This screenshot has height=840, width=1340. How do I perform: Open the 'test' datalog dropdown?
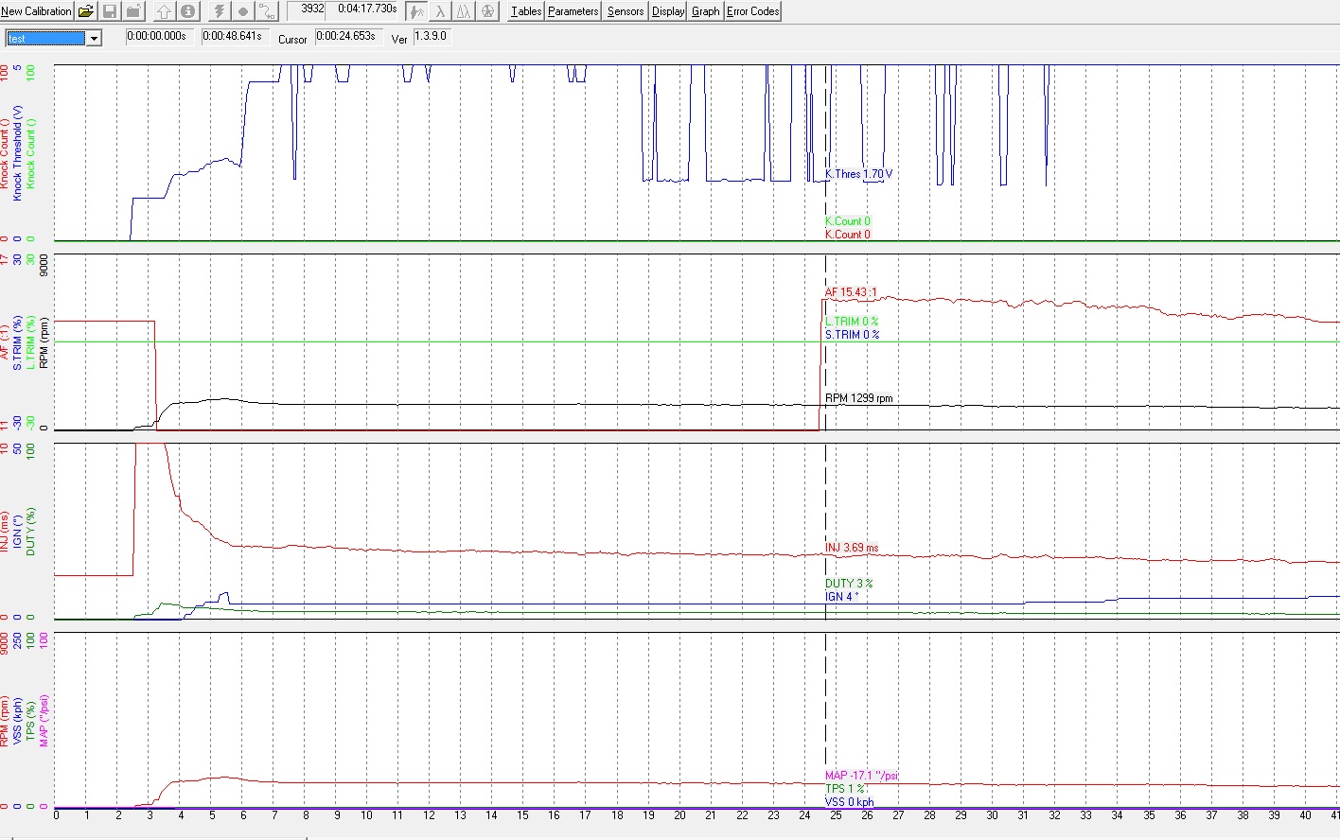point(94,38)
